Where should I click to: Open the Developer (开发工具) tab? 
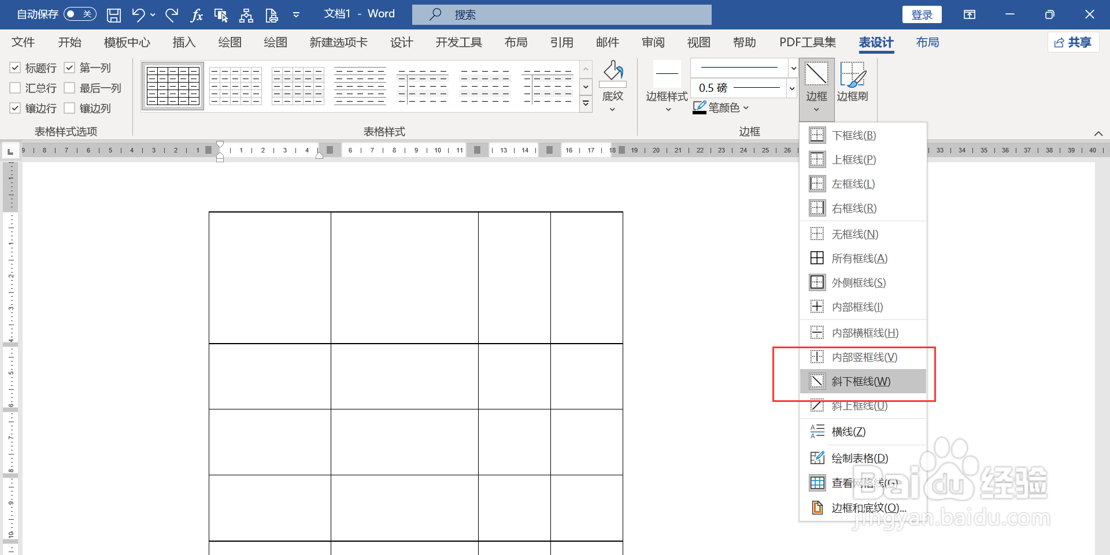pos(458,42)
